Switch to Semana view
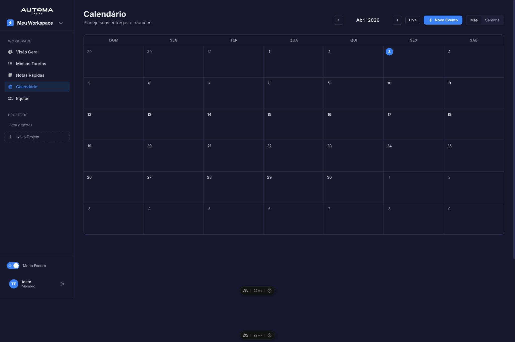 492,20
